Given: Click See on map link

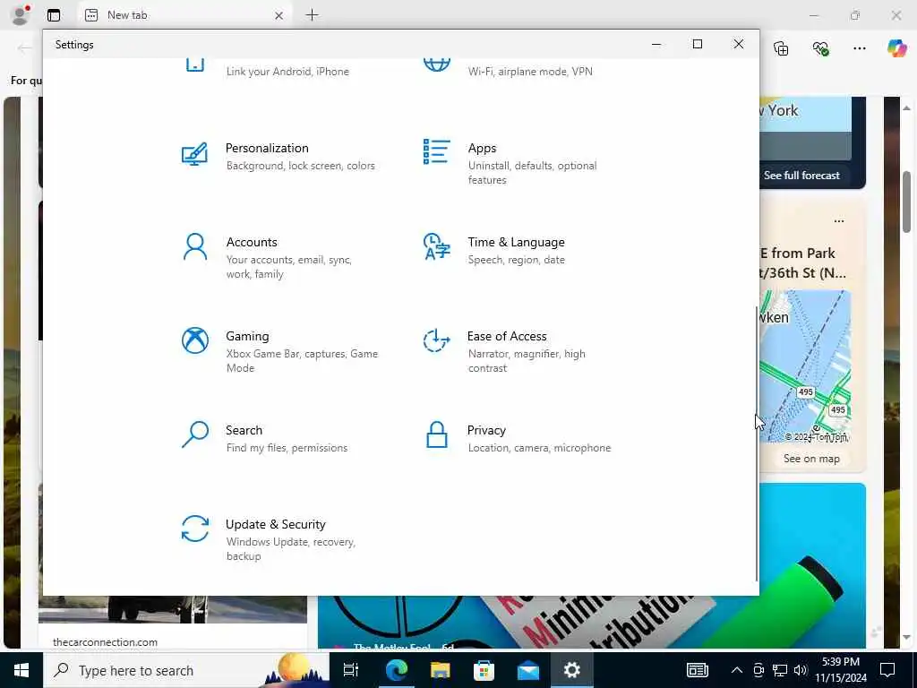Looking at the screenshot, I should [811, 459].
